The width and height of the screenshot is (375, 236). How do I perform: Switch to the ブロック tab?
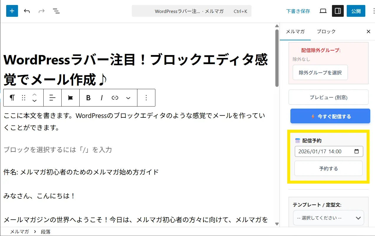pos(326,31)
